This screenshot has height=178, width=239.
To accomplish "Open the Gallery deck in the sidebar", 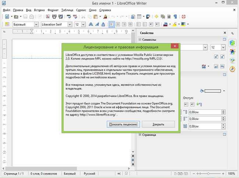I will 232,60.
